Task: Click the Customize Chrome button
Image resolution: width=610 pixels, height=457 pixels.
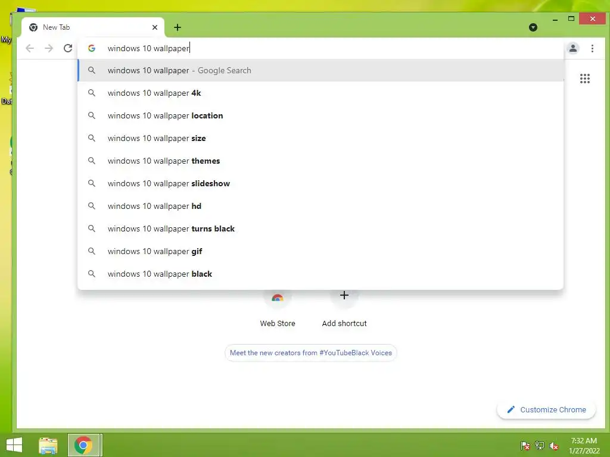Action: tap(546, 409)
